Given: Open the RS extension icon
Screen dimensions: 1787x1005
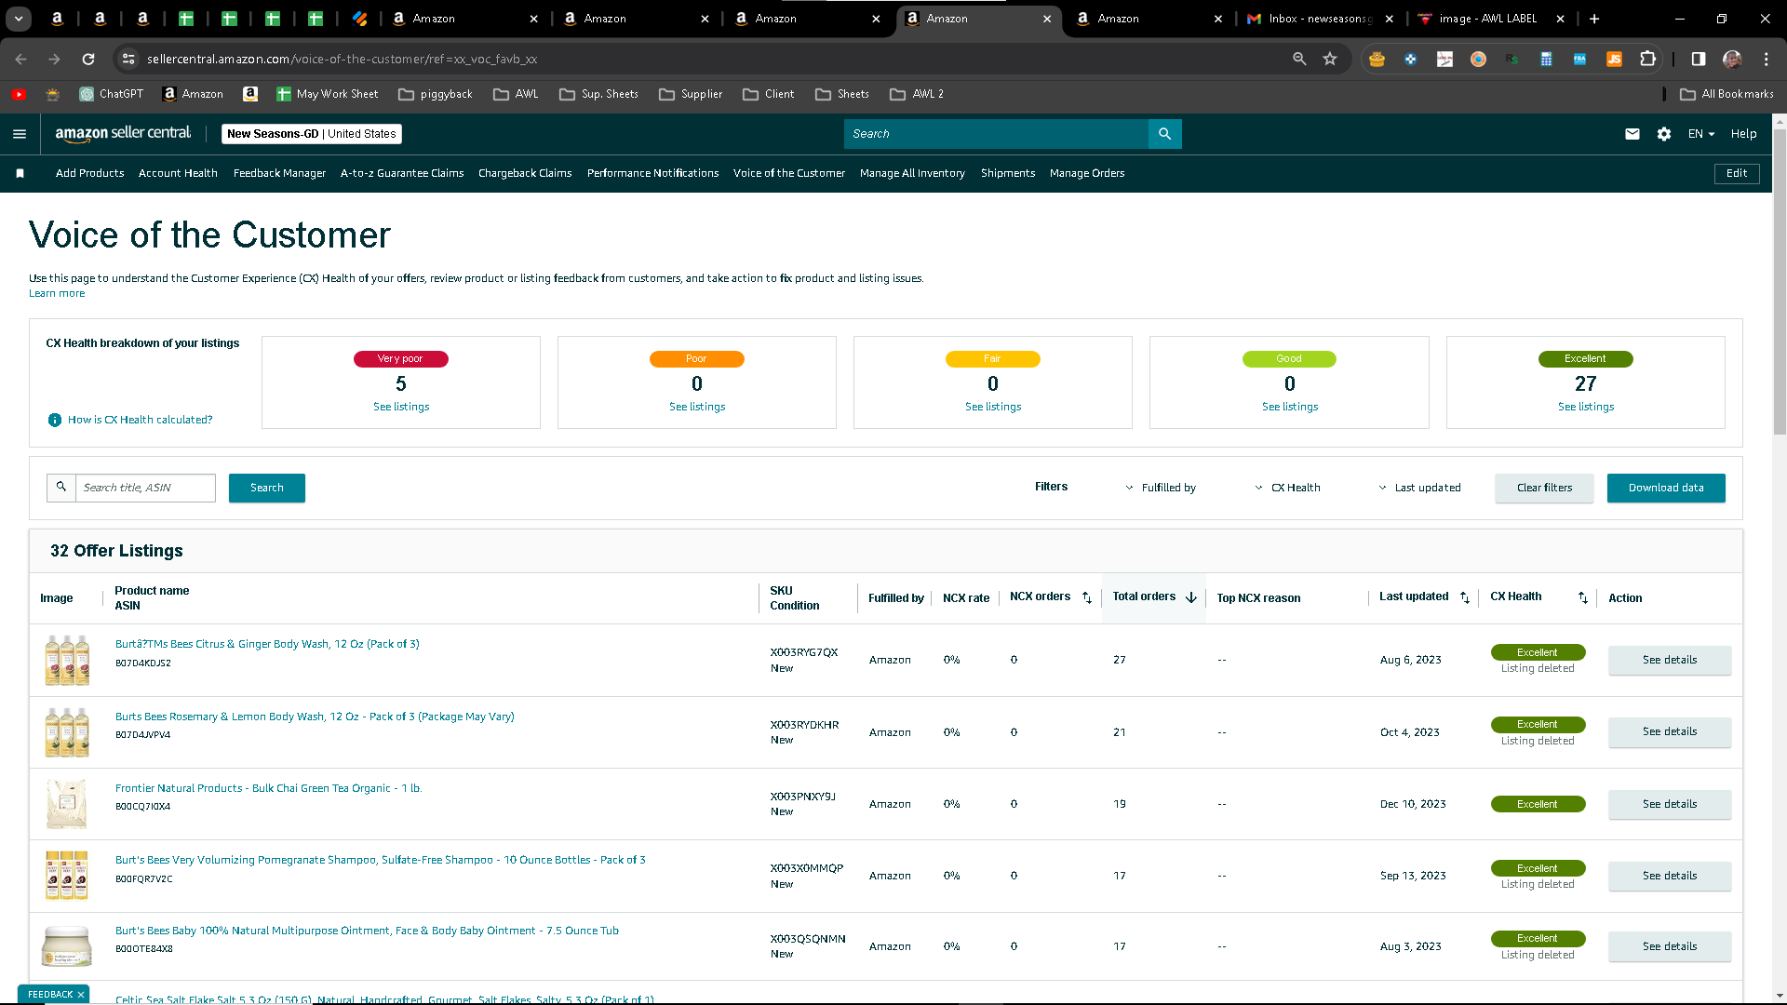Looking at the screenshot, I should coord(1512,59).
